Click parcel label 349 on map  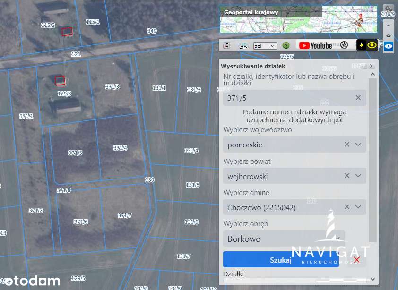coord(152,31)
